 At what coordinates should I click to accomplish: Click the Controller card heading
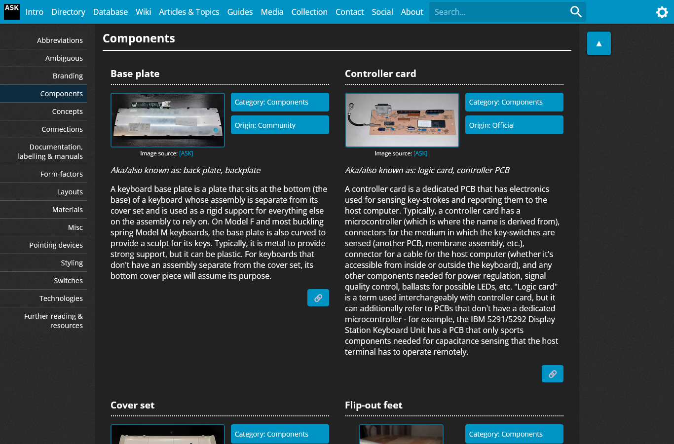click(x=380, y=74)
